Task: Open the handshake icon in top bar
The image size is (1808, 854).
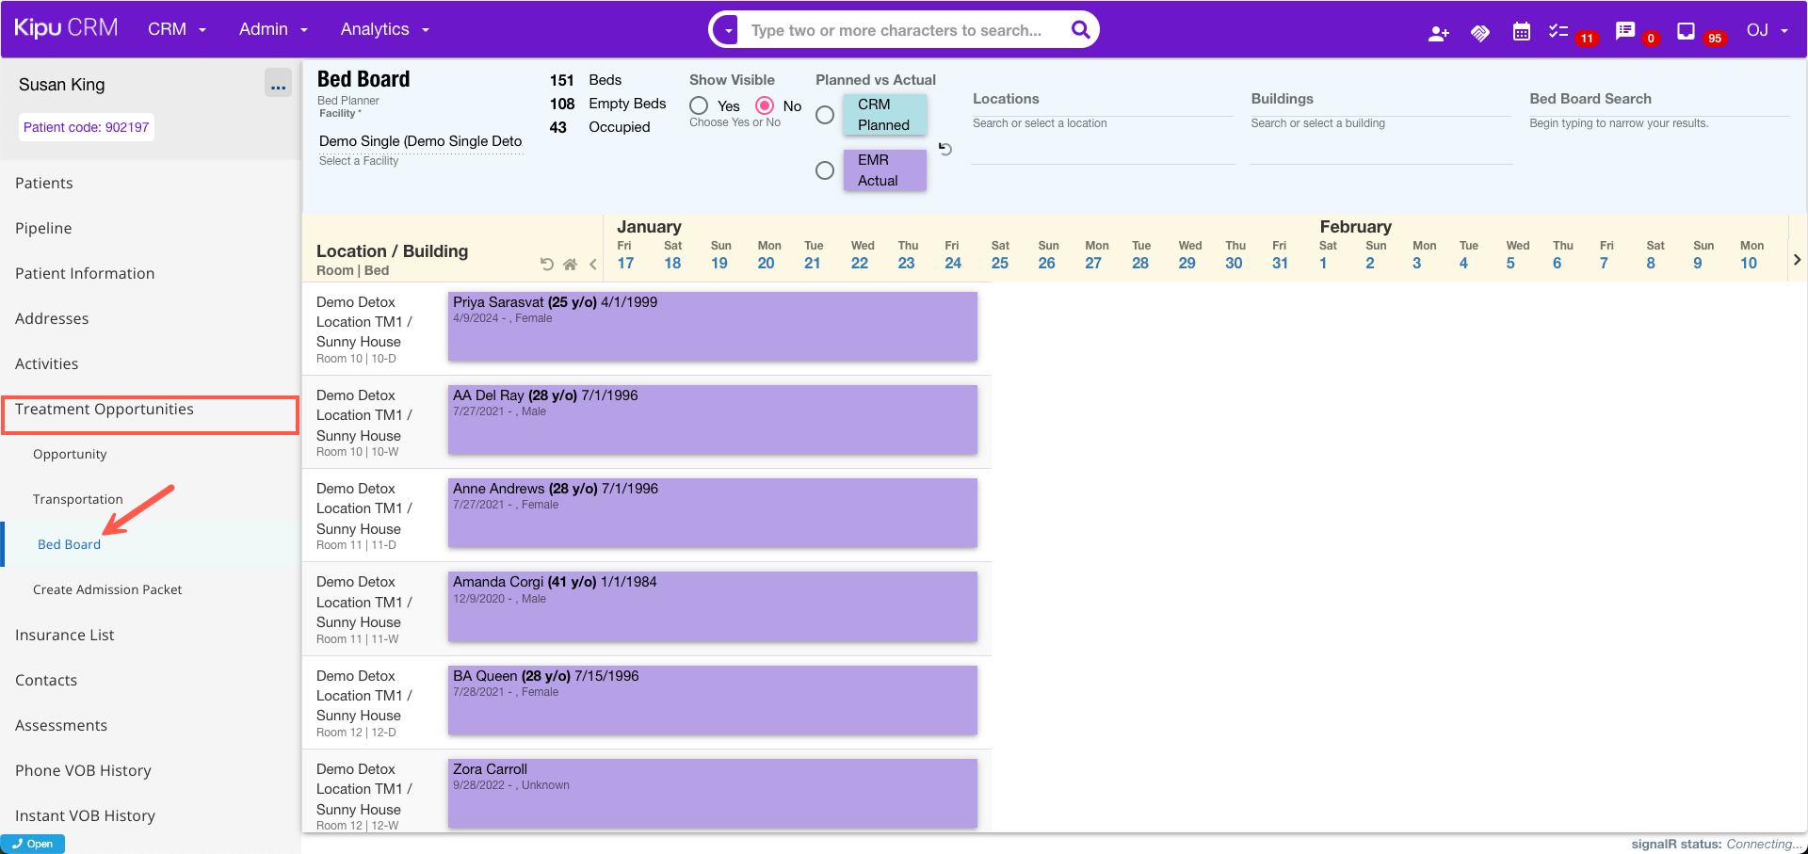Action: pyautogui.click(x=1480, y=33)
